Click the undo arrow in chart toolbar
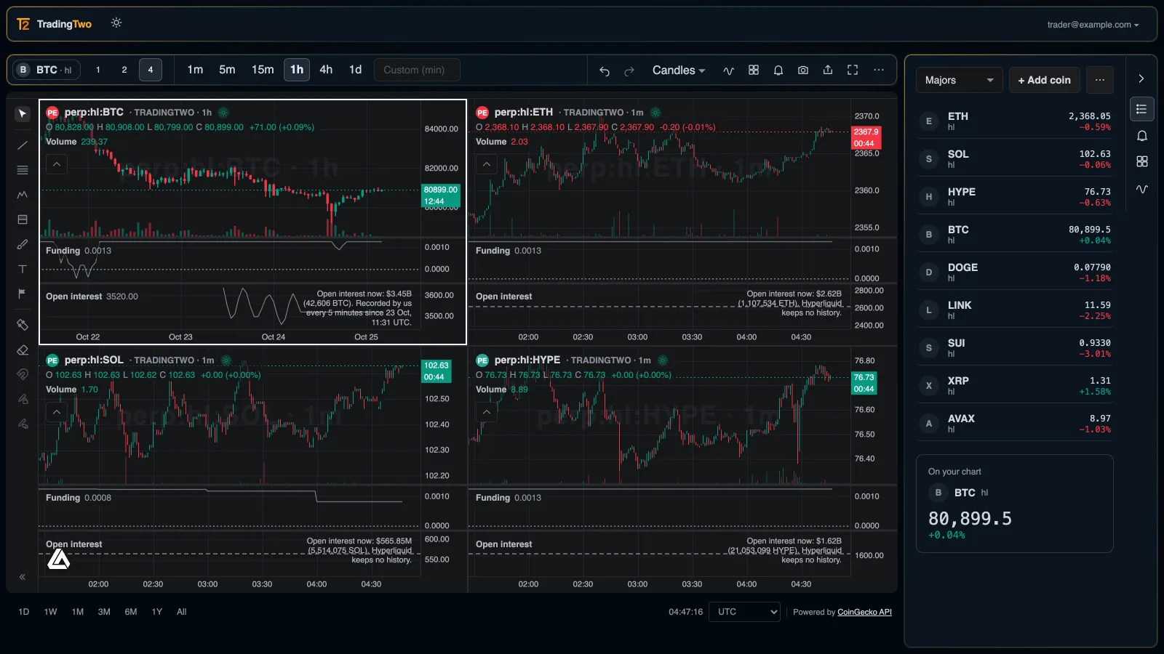Viewport: 1164px width, 654px height. (x=604, y=70)
